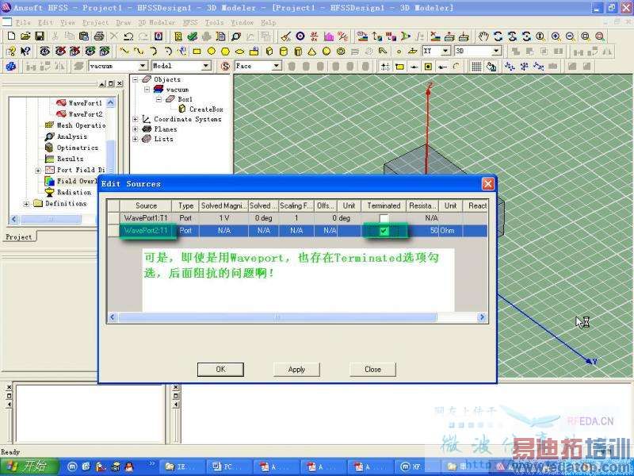The height and width of the screenshot is (476, 634).
Task: Toggle the grid display icon
Action: 476,66
